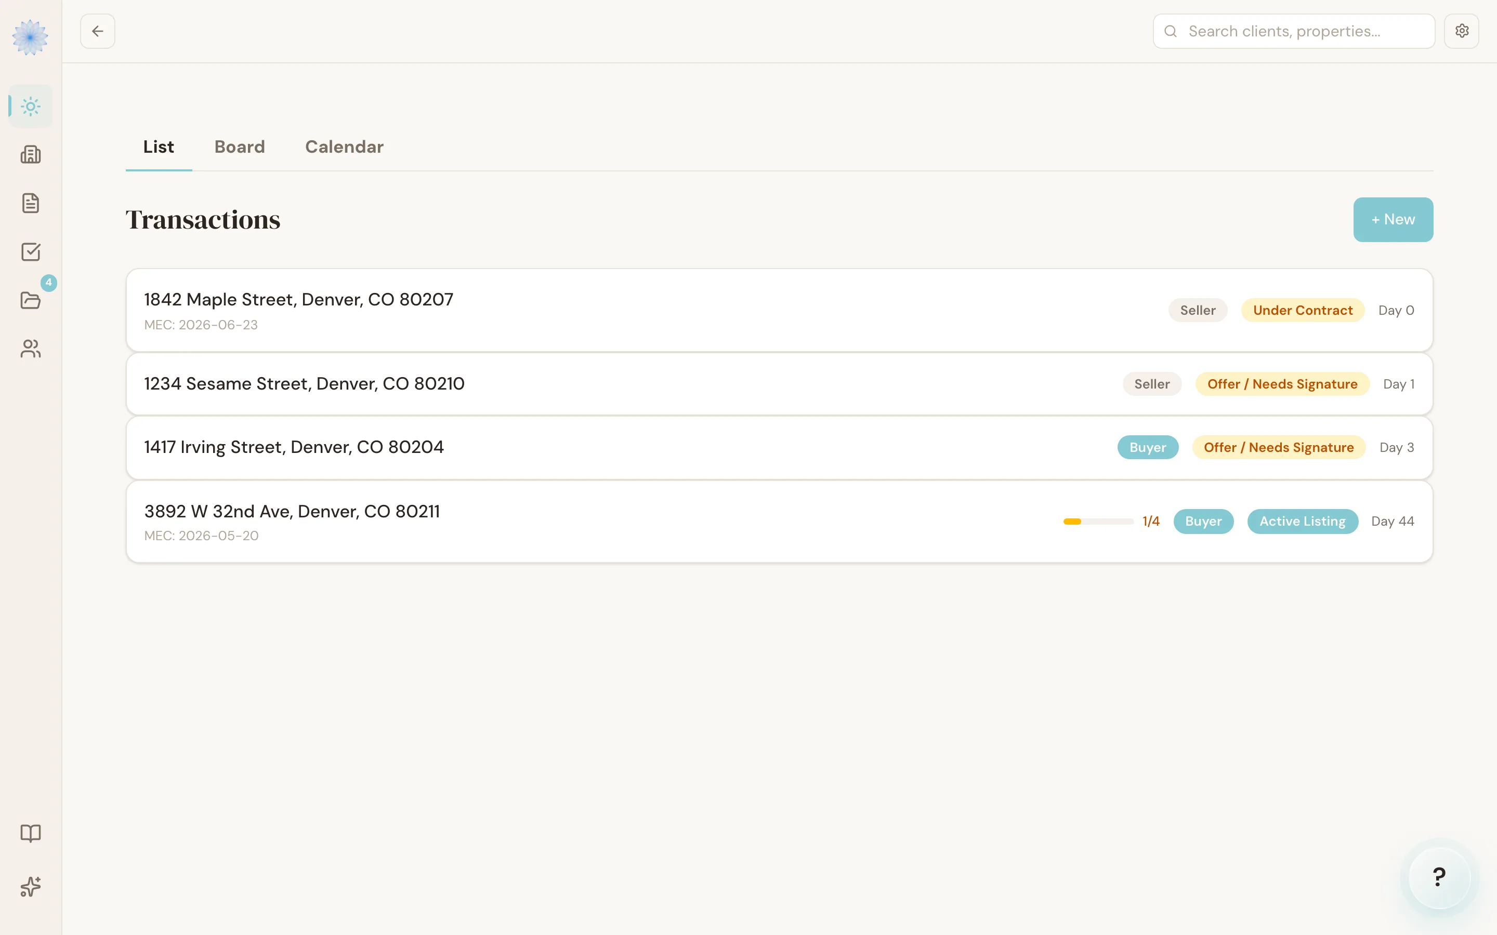Focus the Search clients, properties field
The image size is (1497, 935).
coord(1293,31)
